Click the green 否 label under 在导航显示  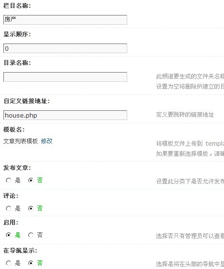pos(40,263)
